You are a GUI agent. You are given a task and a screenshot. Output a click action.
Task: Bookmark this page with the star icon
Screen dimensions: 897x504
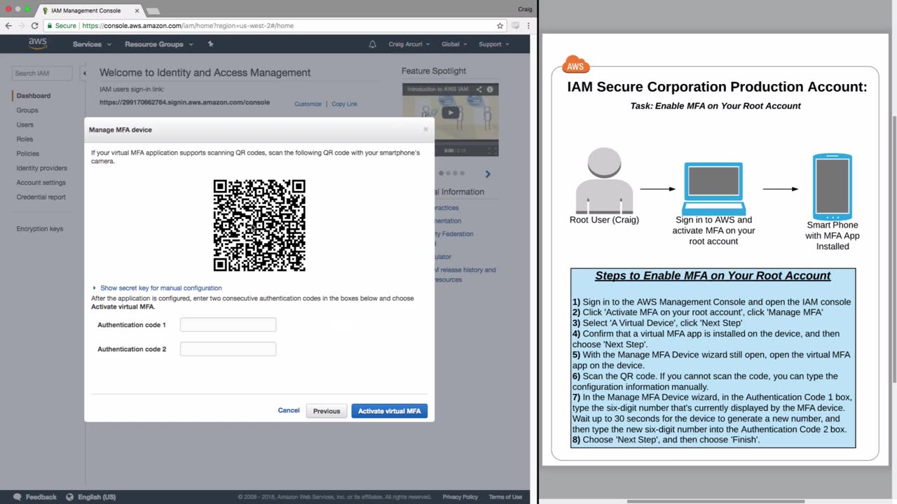(500, 26)
